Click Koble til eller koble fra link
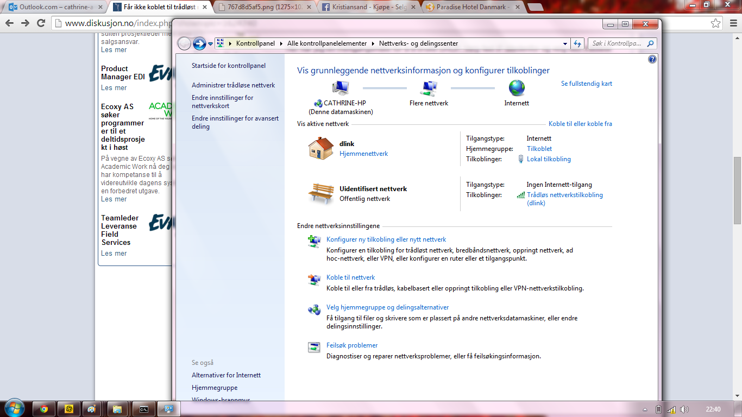The height and width of the screenshot is (417, 742). click(580, 124)
